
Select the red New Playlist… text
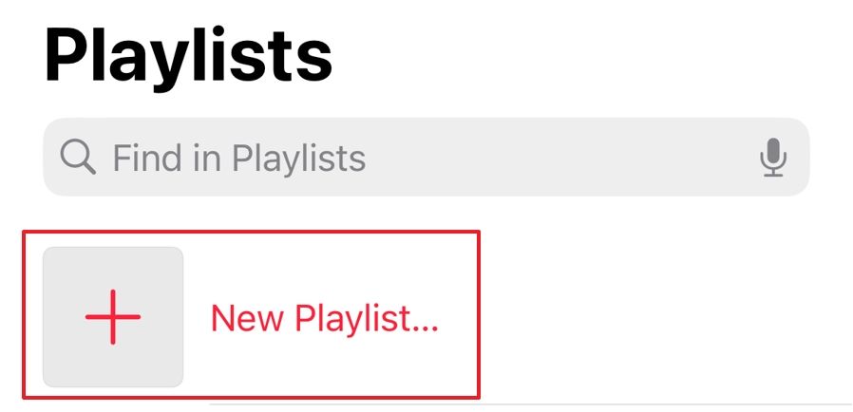click(x=324, y=319)
